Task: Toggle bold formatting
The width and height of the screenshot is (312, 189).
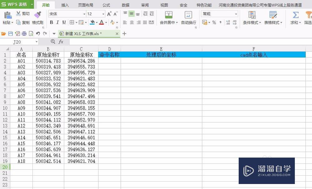Action: (x=51, y=22)
